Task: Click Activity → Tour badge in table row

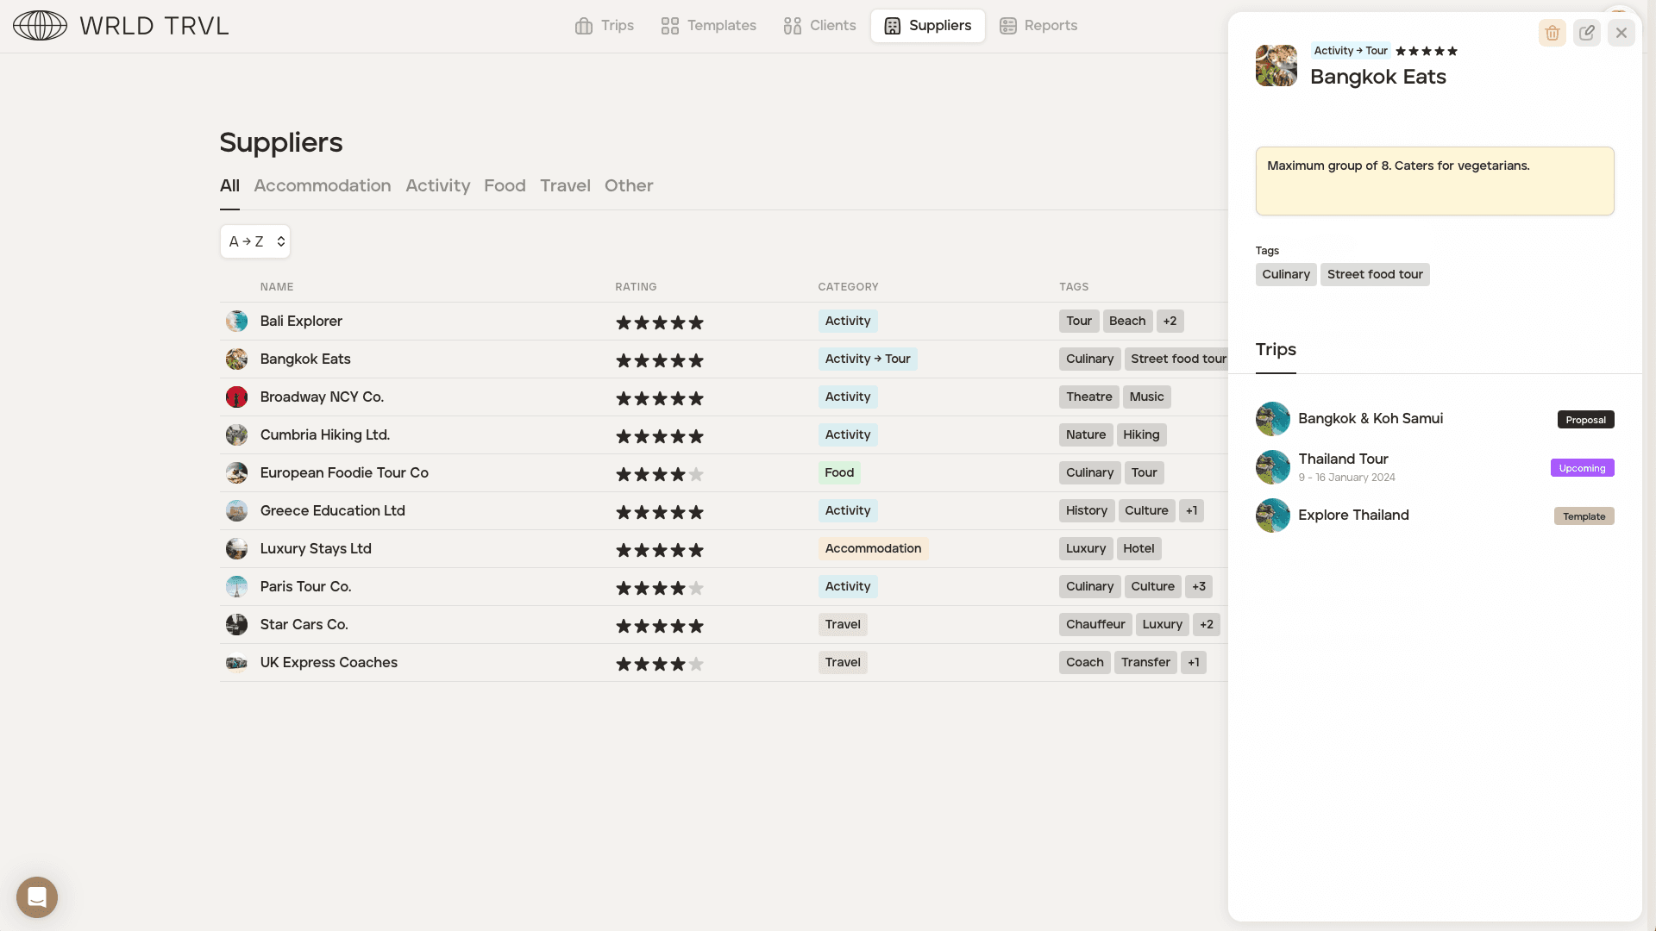Action: pos(868,359)
